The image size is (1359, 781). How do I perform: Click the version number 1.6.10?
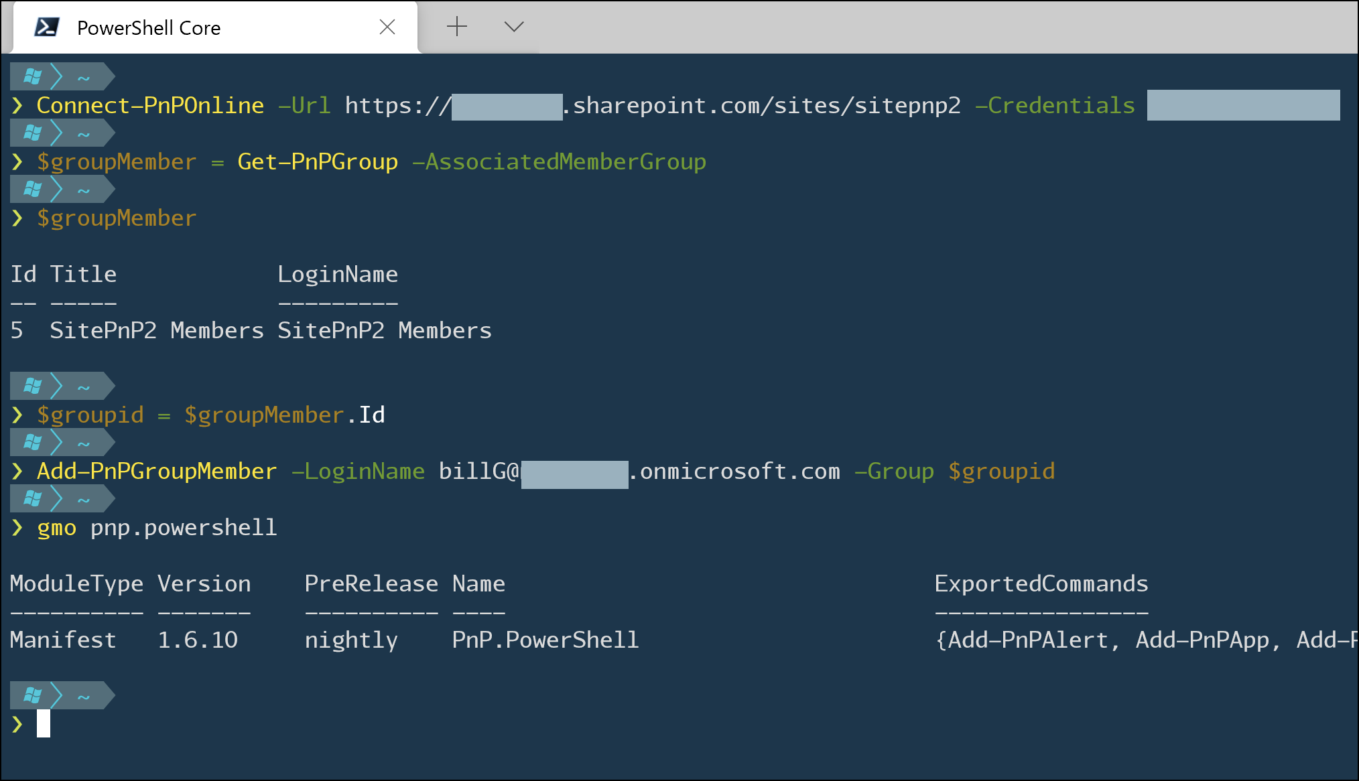(x=197, y=639)
